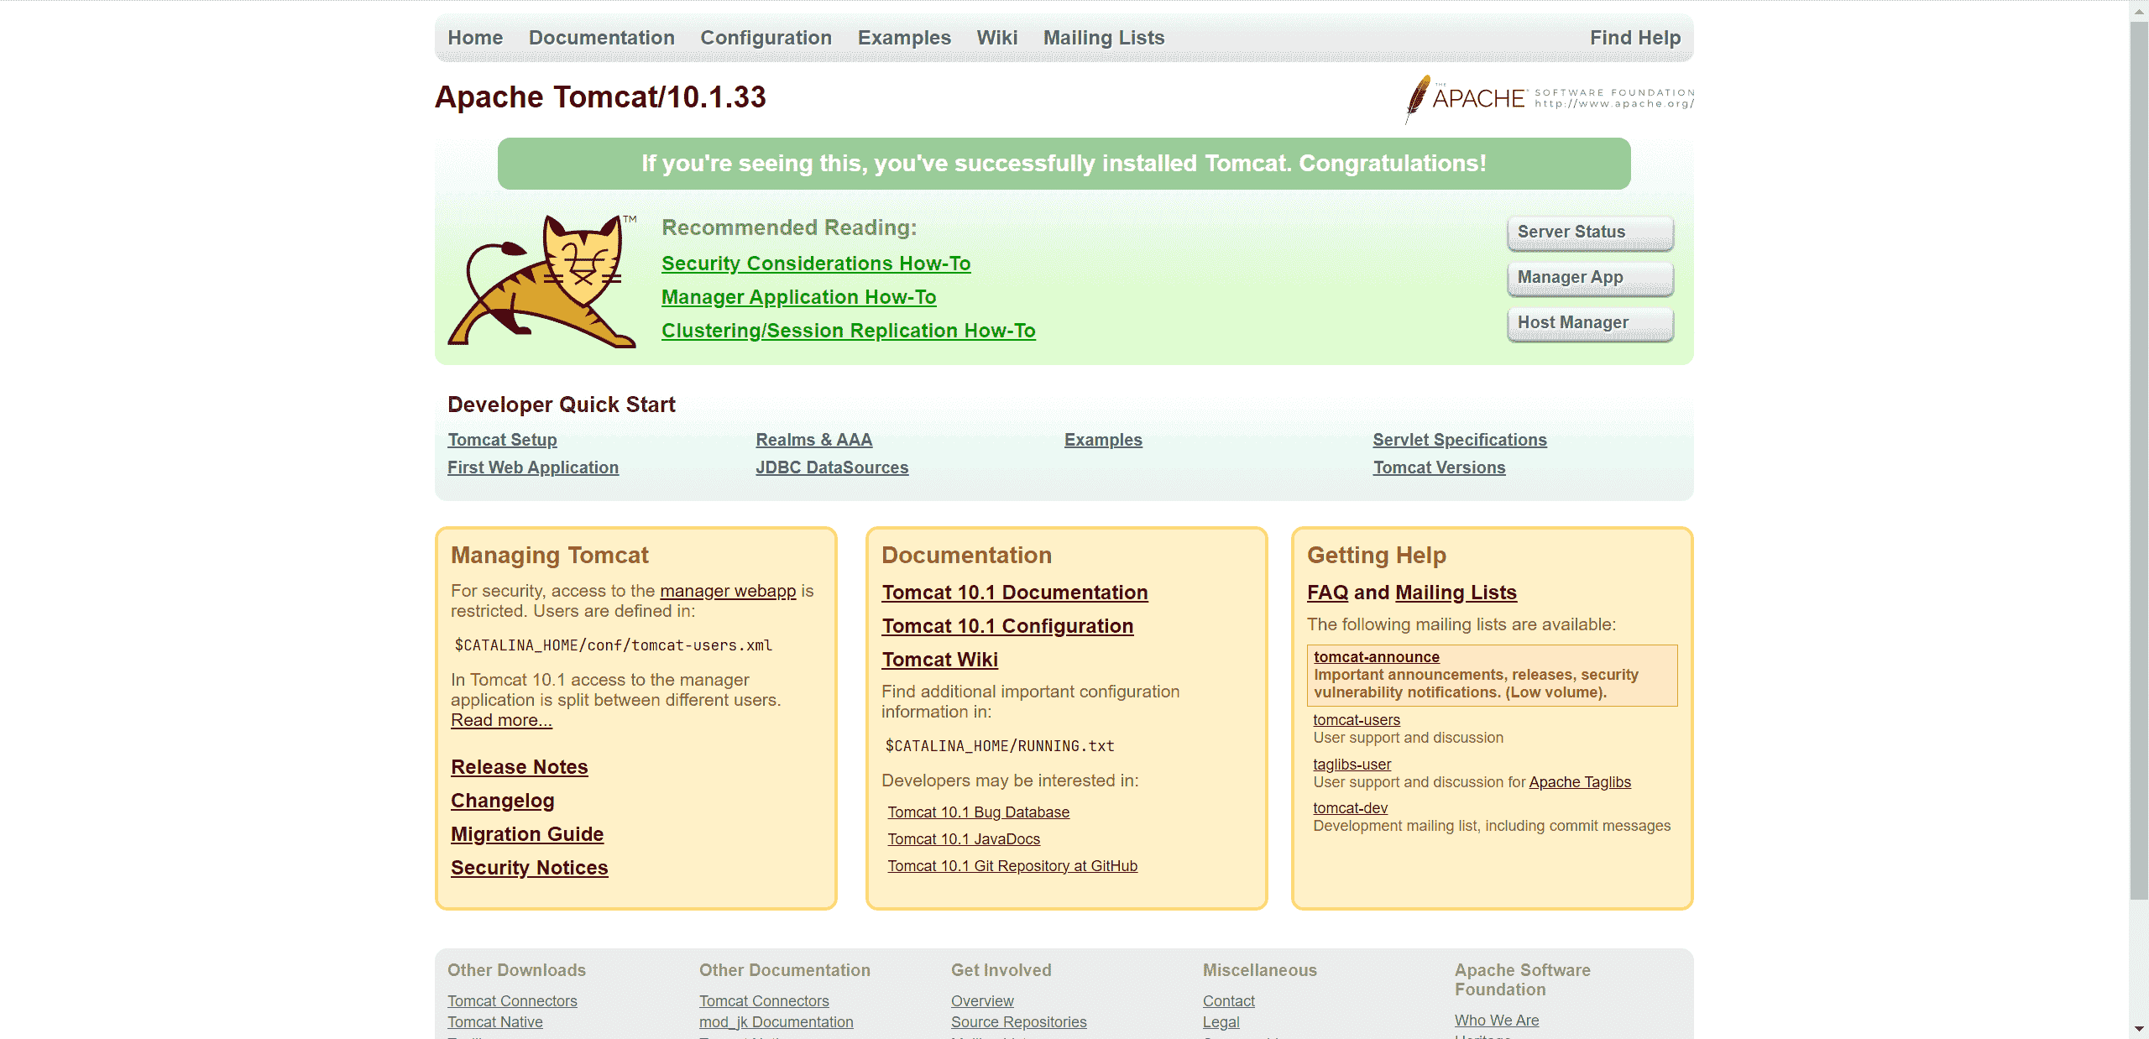Open Who We Are link
The width and height of the screenshot is (2149, 1039).
click(x=1497, y=1021)
